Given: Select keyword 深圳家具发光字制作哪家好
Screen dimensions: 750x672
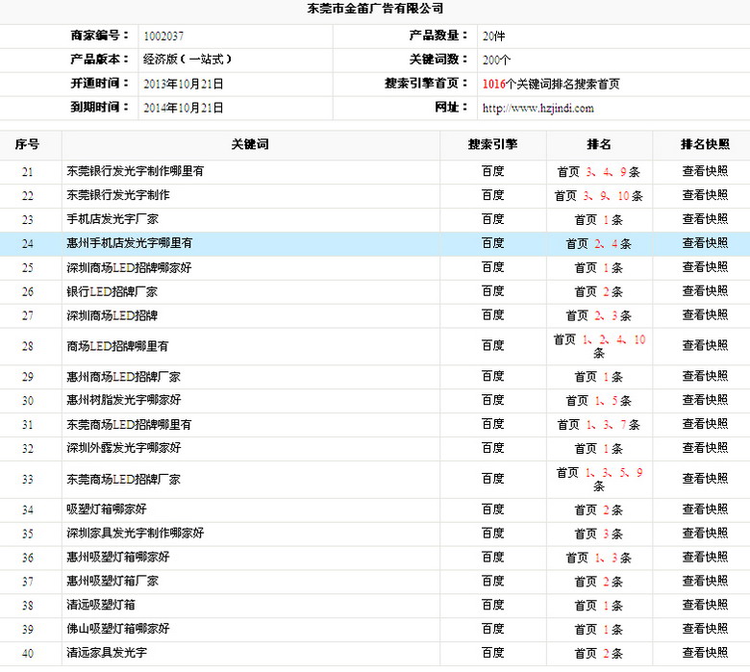Looking at the screenshot, I should coord(136,533).
